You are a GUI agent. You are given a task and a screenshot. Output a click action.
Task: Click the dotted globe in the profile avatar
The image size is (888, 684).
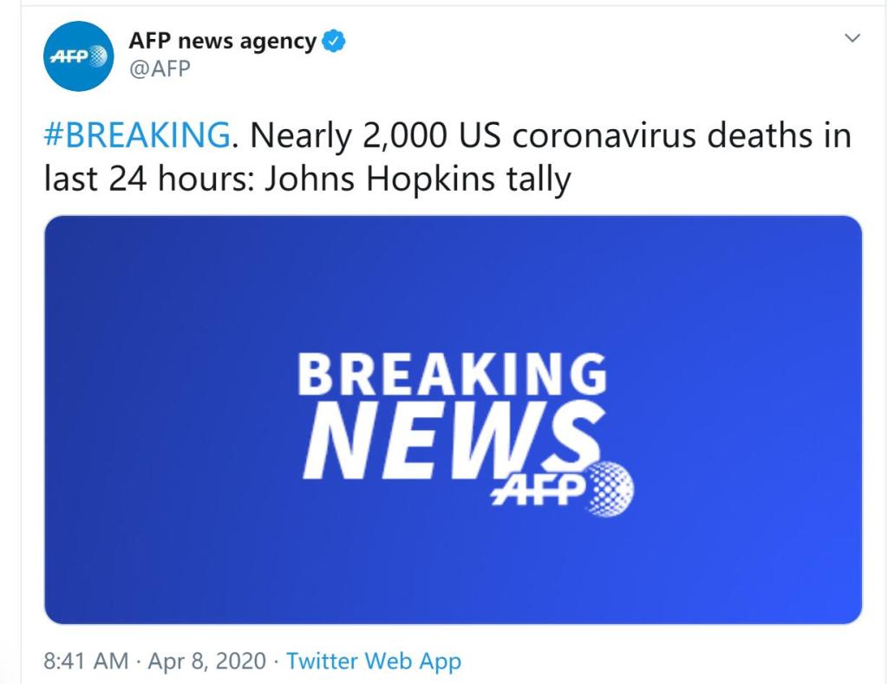pos(98,55)
